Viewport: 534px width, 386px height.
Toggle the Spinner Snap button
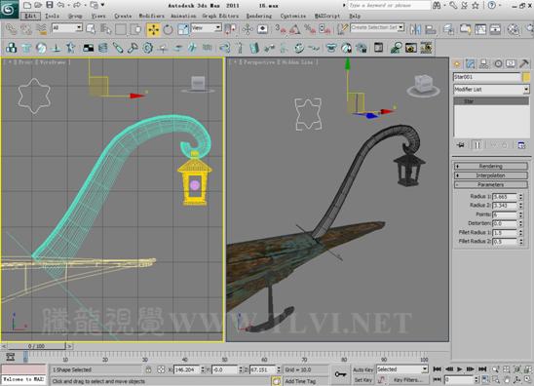click(x=324, y=29)
